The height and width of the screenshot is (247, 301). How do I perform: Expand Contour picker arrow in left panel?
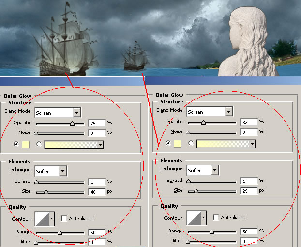point(52,219)
